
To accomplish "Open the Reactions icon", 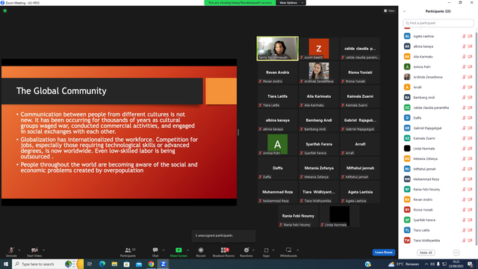I will [x=246, y=250].
